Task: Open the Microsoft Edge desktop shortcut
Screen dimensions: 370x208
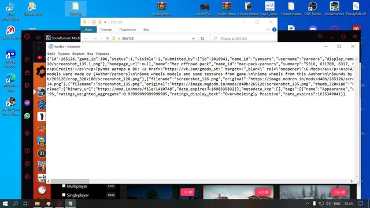Action: coord(10,83)
